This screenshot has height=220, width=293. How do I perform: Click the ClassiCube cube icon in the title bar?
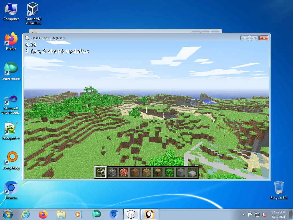(x=27, y=38)
